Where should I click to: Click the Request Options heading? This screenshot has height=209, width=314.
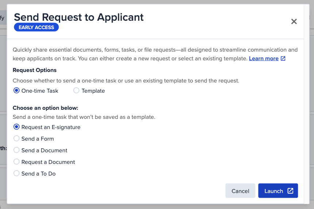35,70
